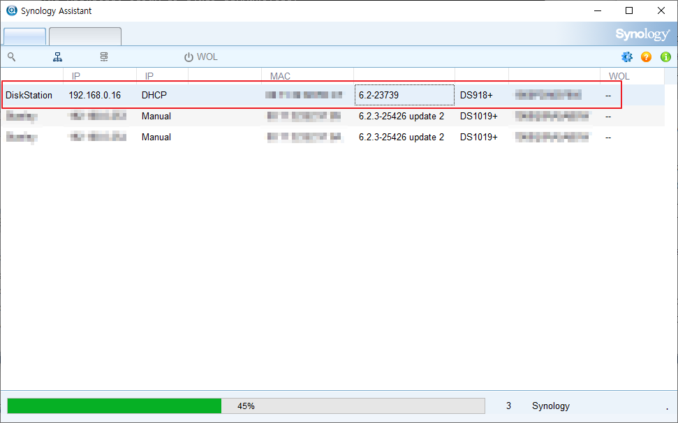The width and height of the screenshot is (678, 423).
Task: Click the magnifier search icon in toolbar
Action: 12,57
